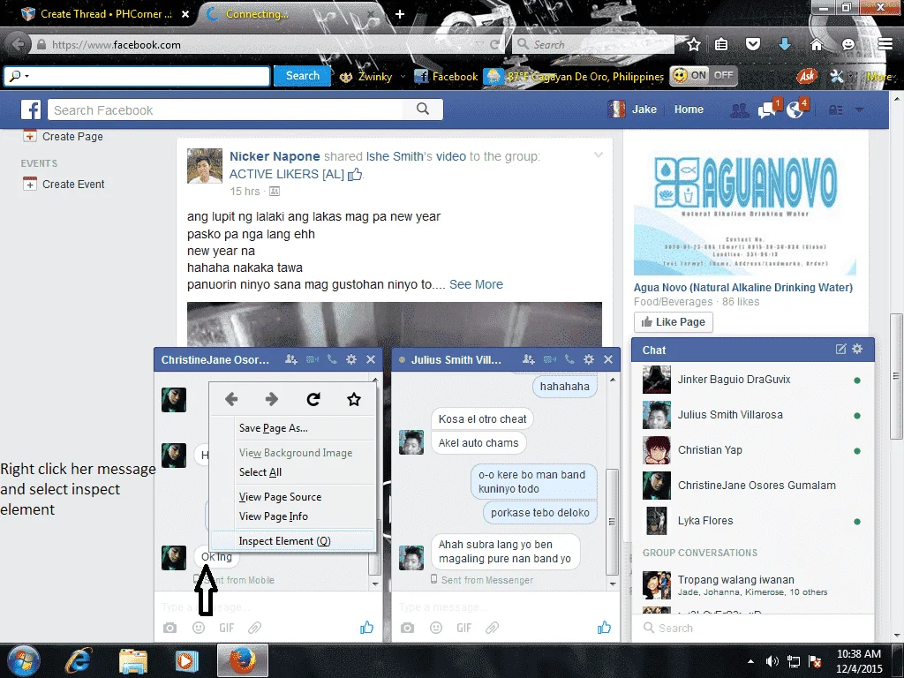The height and width of the screenshot is (678, 904).
Task: Choose Inspect Element (Q)
Action: (x=293, y=541)
